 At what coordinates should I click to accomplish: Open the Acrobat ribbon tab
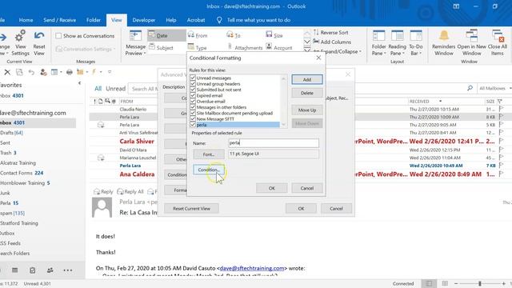click(x=196, y=20)
